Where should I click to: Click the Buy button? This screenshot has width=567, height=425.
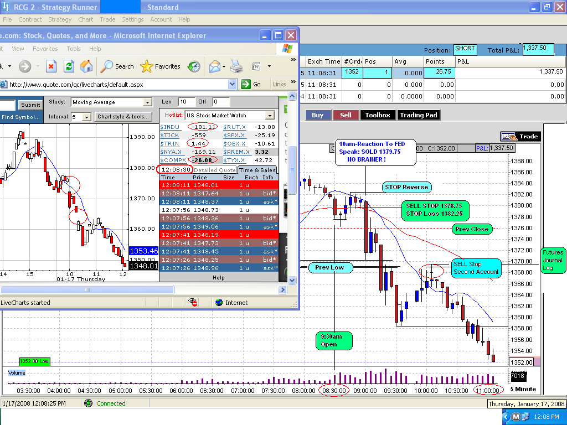point(317,115)
